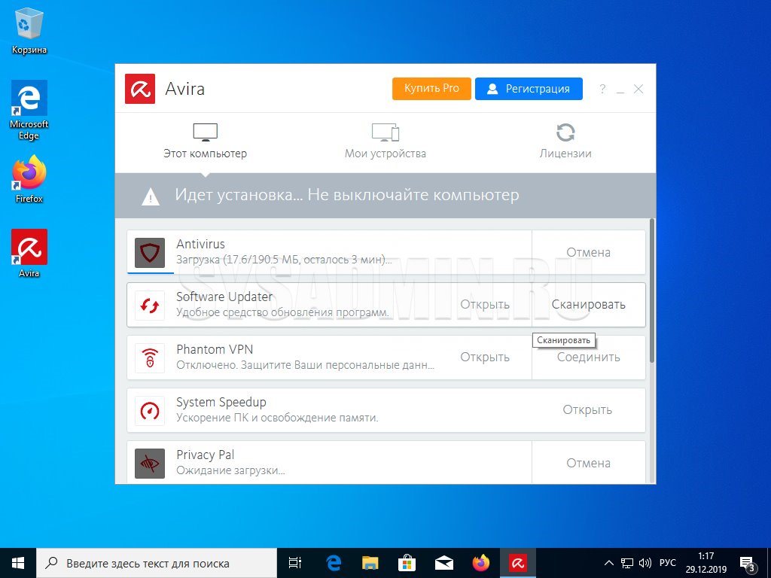Image resolution: width=771 pixels, height=578 pixels.
Task: Click the Avira logo in the header
Action: tap(140, 89)
